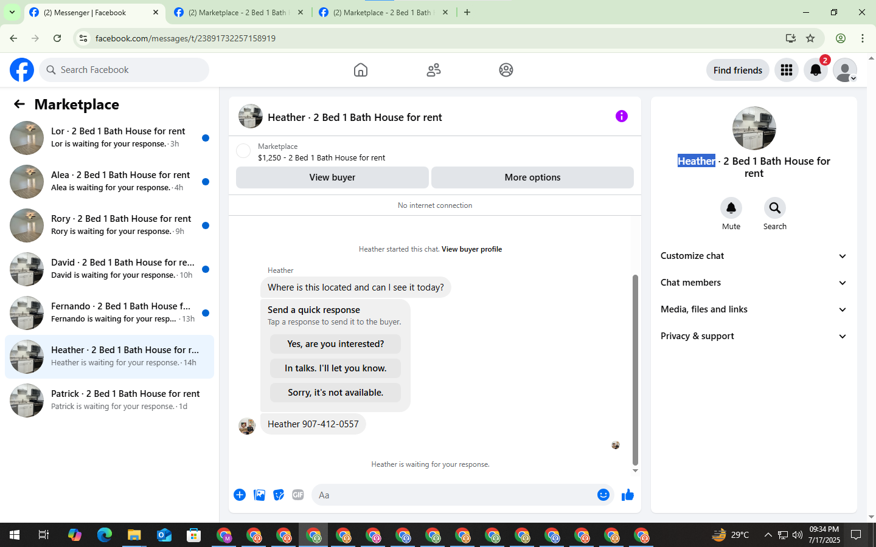876x547 pixels.
Task: Open the Facebook home feed icon
Action: coord(361,70)
